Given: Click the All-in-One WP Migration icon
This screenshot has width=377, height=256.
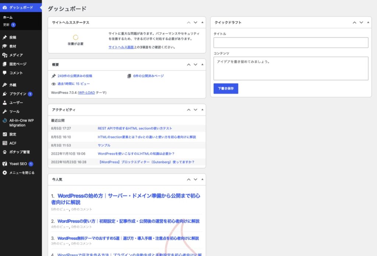Looking at the screenshot, I should point(4,120).
